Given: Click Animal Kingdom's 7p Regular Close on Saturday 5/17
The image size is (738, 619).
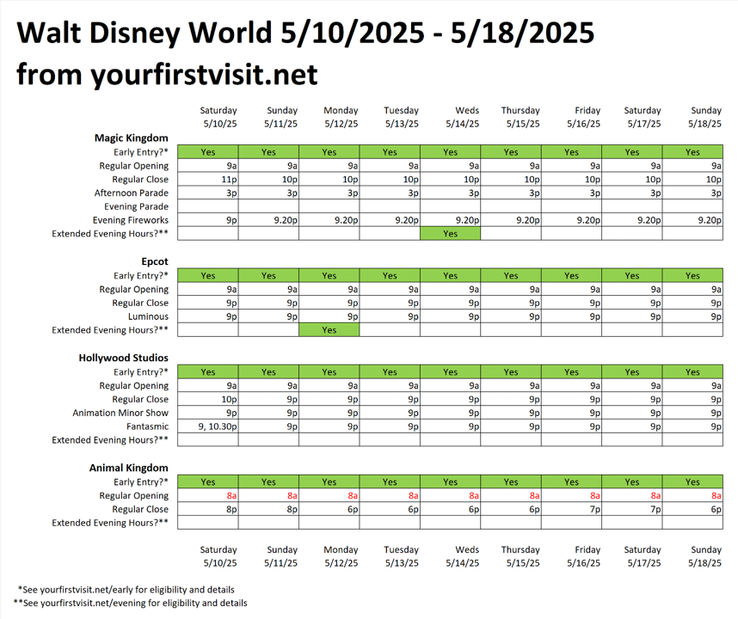Looking at the screenshot, I should 632,510.
